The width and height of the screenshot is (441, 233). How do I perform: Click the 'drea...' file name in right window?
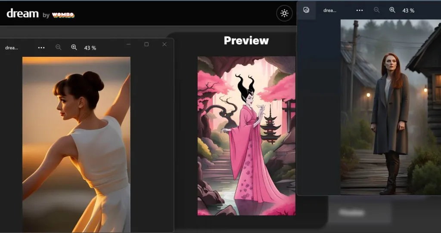coord(330,10)
